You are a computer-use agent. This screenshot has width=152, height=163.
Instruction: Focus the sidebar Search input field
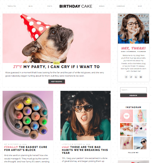133,90
